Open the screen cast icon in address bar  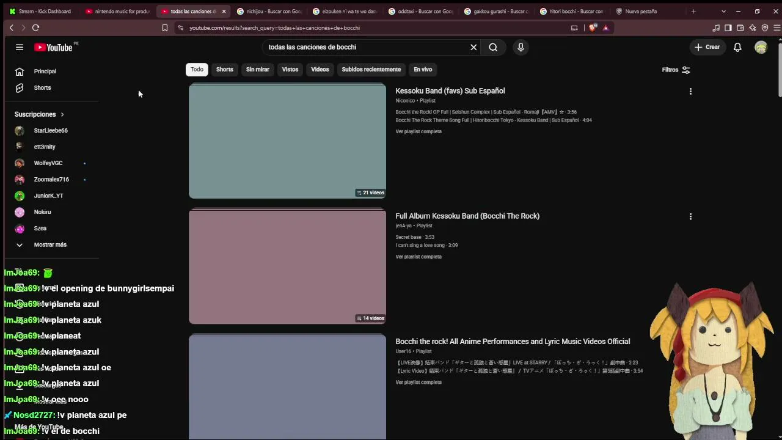point(574,28)
